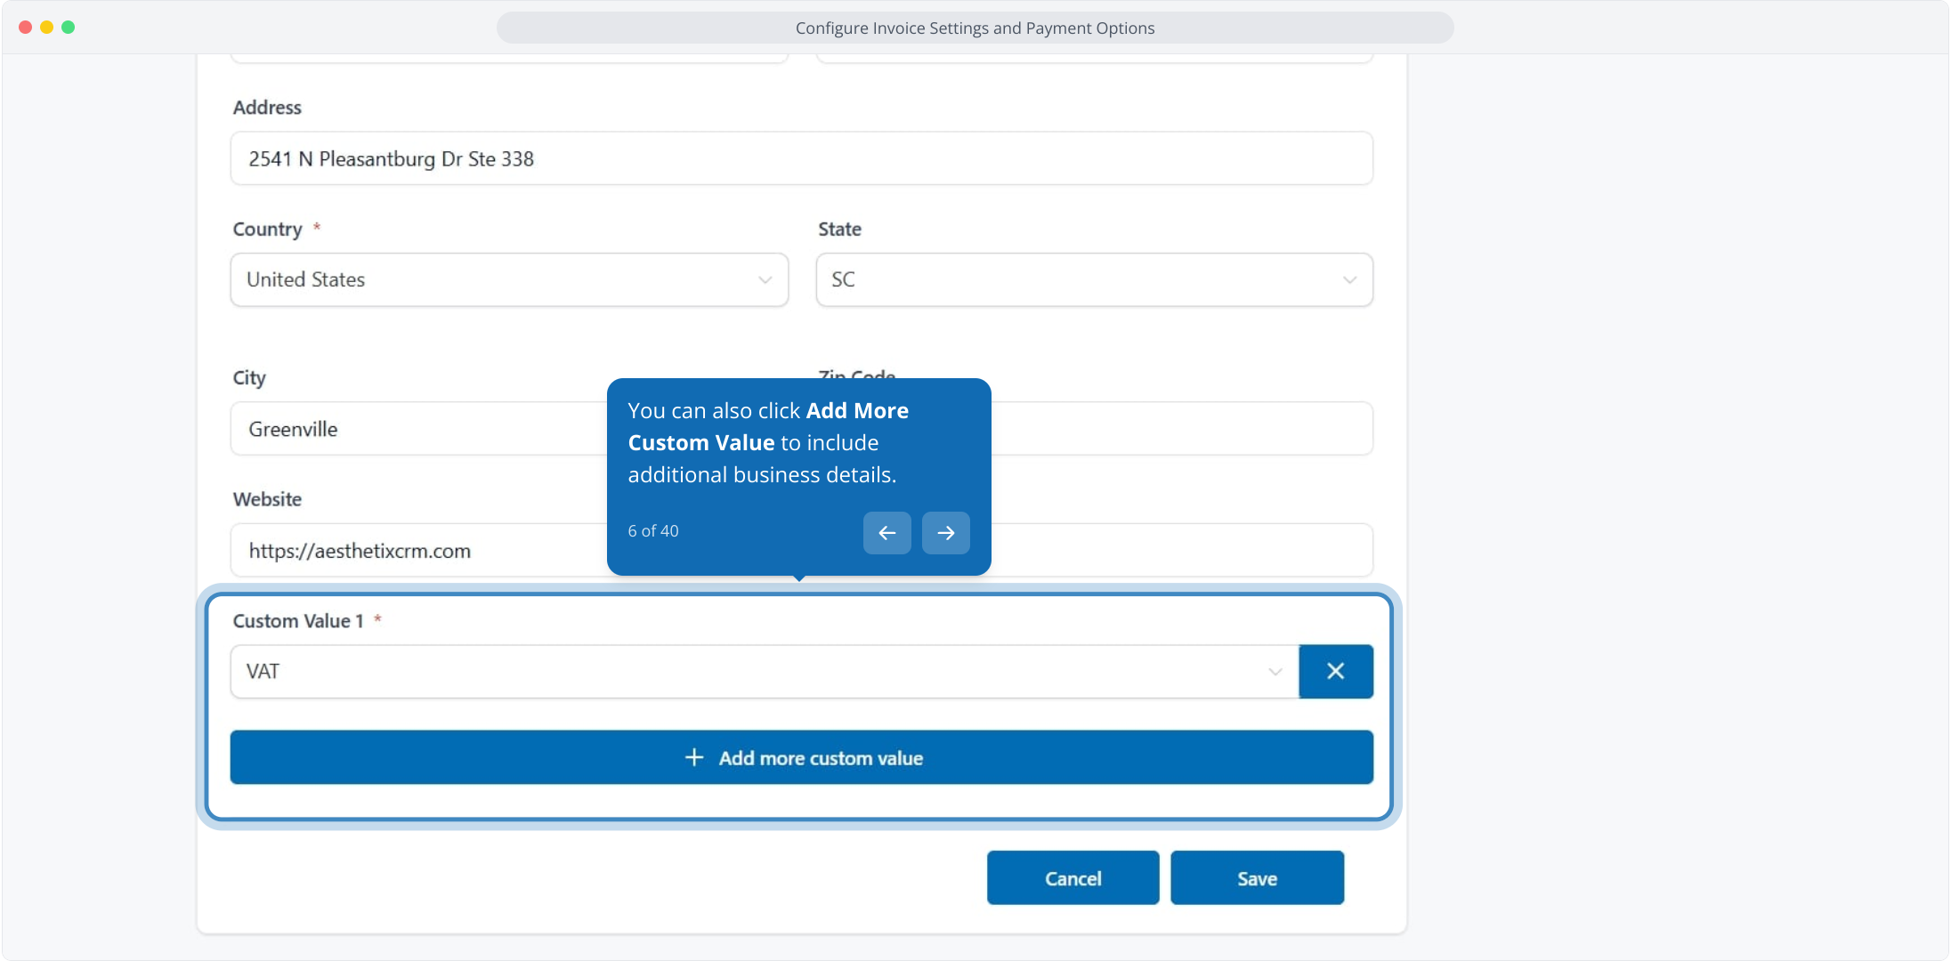Viewport: 1951px width, 961px height.
Task: Advance to next tooltip step arrow
Action: pyautogui.click(x=945, y=533)
